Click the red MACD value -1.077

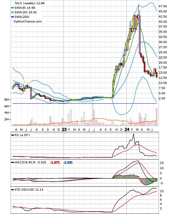pos(55,162)
